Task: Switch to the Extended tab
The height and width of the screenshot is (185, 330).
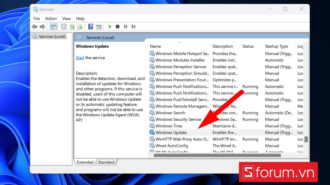Action: pos(85,162)
